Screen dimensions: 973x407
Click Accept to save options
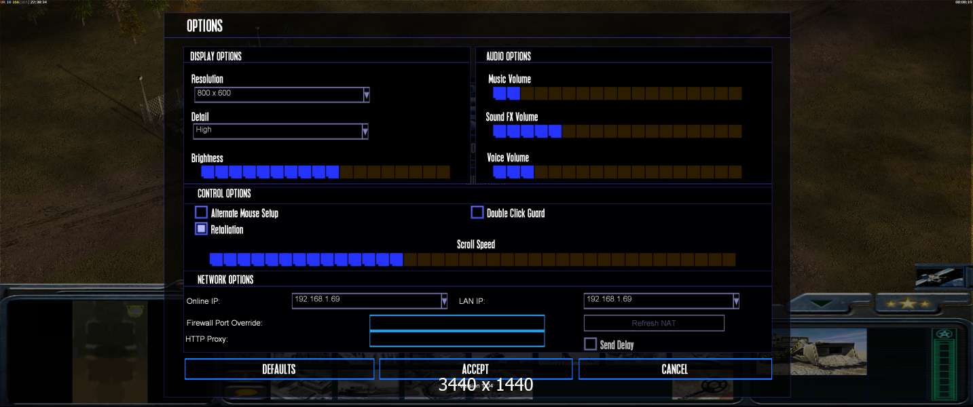475,369
